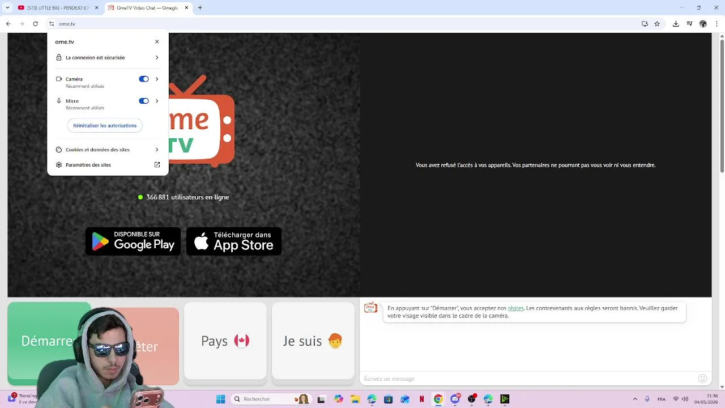The width and height of the screenshot is (725, 408).
Task: Open the Chrome downloads icon
Action: (676, 24)
